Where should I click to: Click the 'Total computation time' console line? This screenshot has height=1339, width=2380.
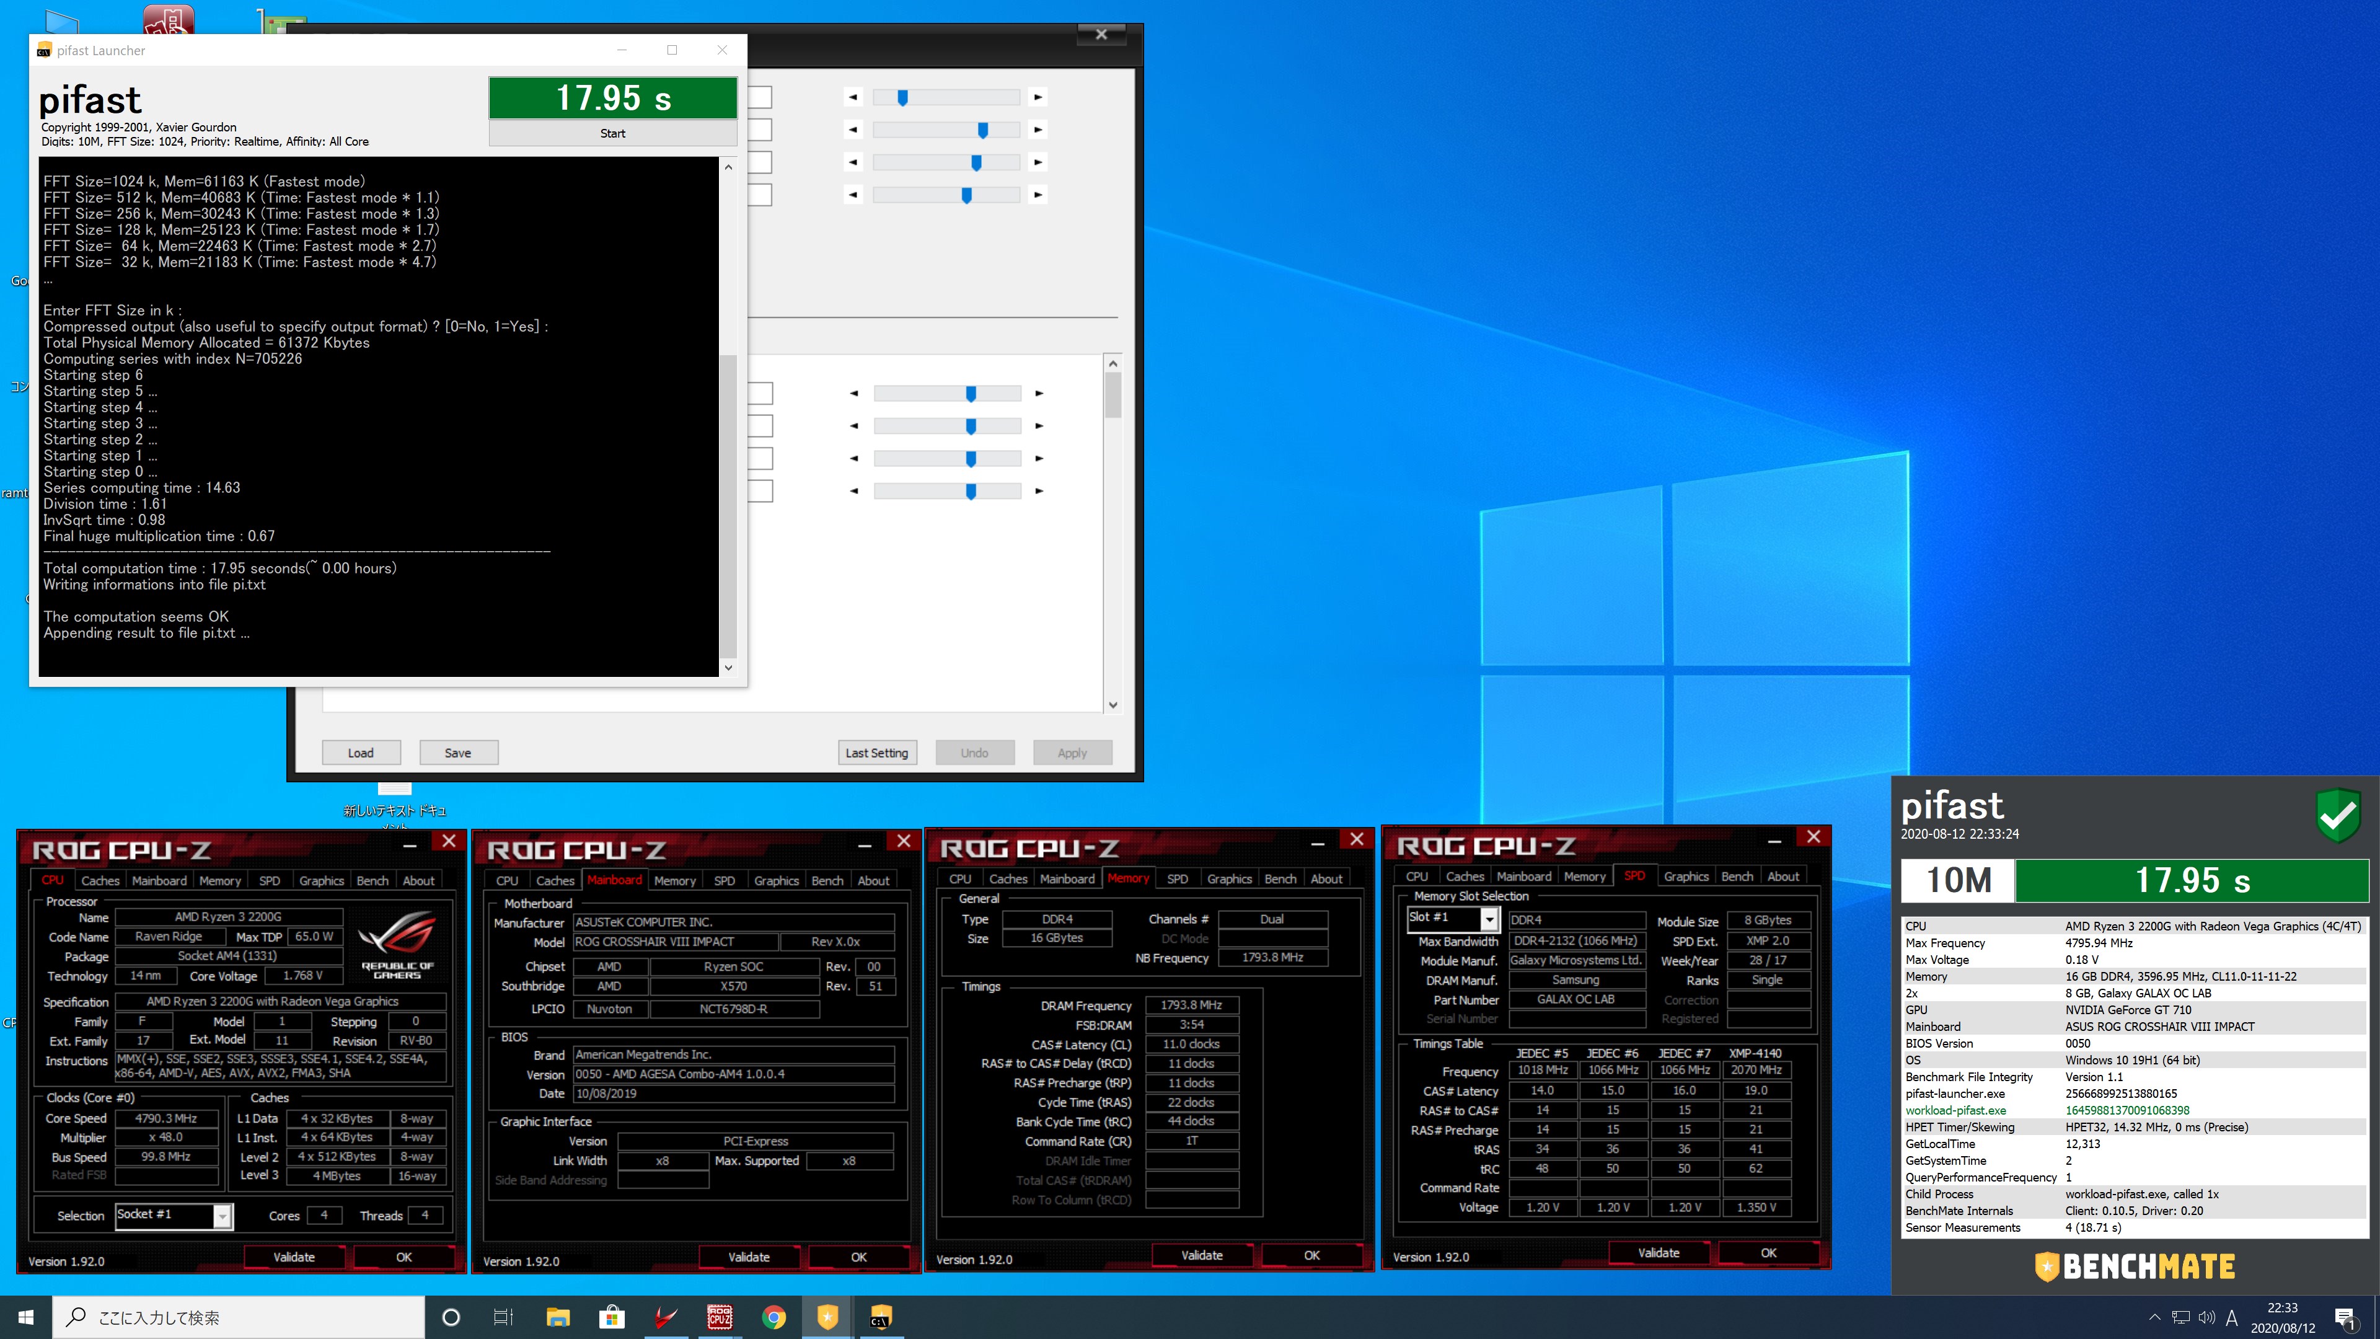[220, 567]
